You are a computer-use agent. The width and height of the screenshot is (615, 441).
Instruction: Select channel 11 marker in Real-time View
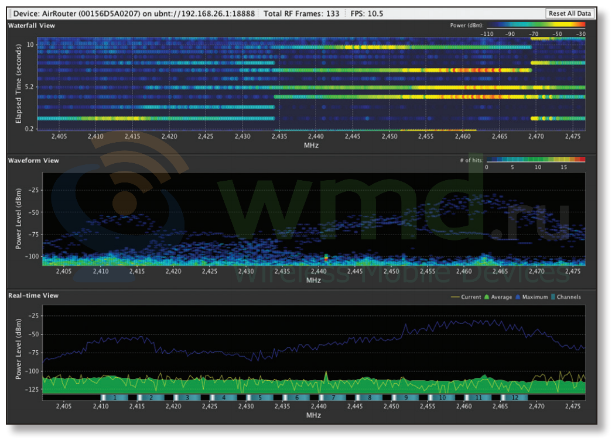coord(478,398)
